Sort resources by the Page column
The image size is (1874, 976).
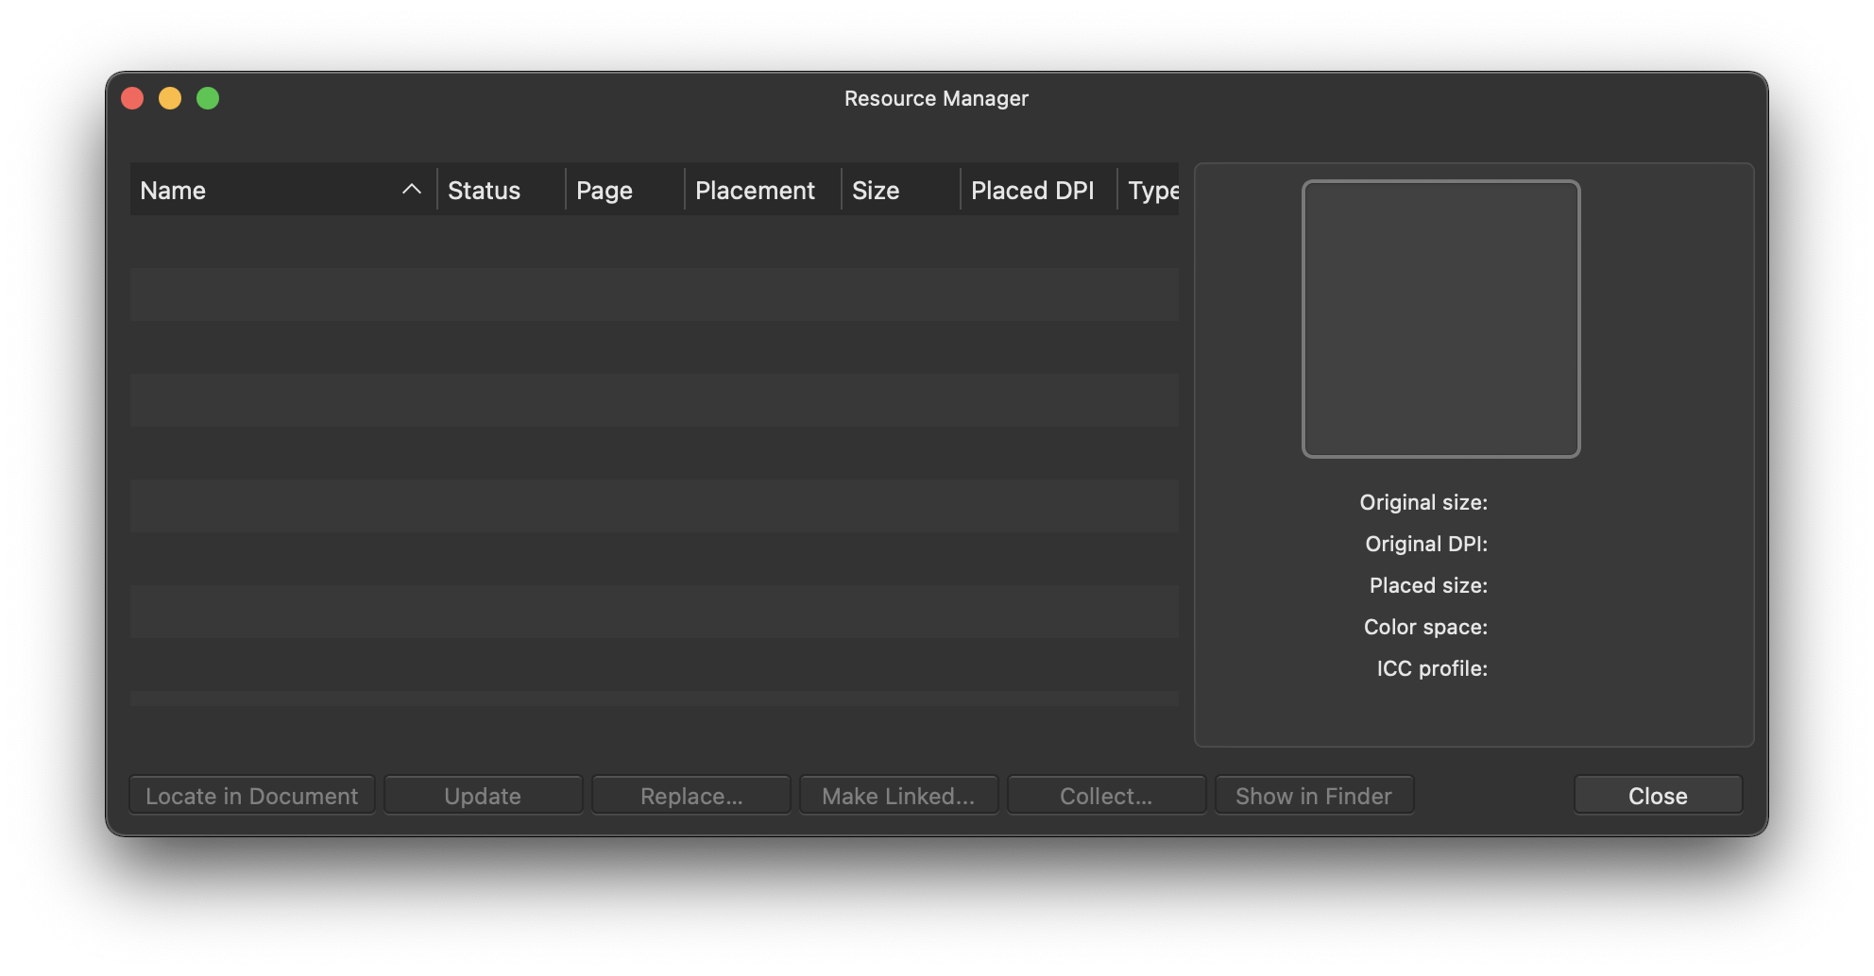point(625,190)
